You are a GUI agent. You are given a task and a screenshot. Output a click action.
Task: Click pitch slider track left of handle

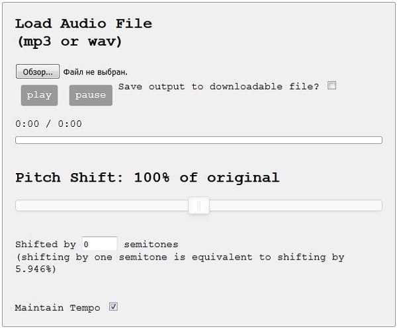pyautogui.click(x=99, y=205)
